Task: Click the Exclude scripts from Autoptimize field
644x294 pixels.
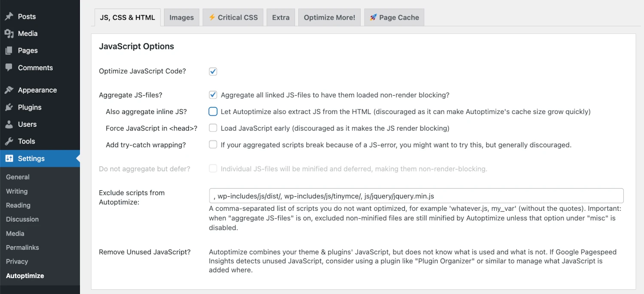Action: (x=416, y=196)
